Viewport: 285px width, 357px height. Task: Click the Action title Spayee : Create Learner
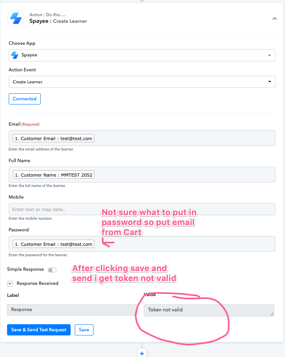tap(58, 21)
